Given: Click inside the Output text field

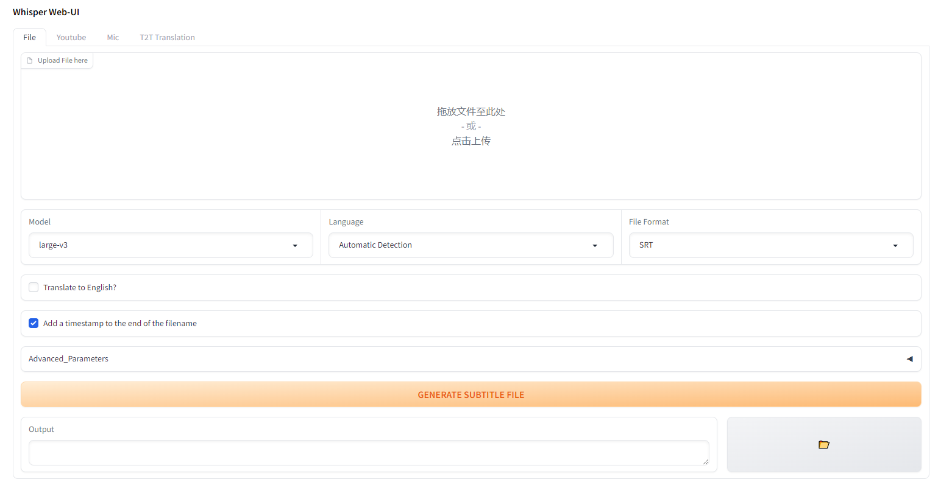Looking at the screenshot, I should point(366,453).
